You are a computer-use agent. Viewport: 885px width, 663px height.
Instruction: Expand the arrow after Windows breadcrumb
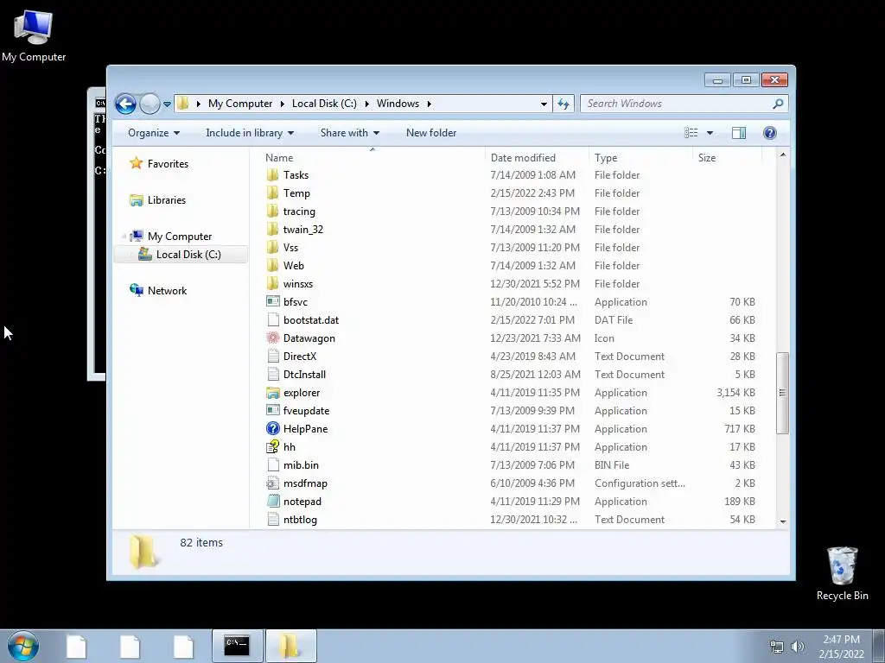pyautogui.click(x=430, y=104)
